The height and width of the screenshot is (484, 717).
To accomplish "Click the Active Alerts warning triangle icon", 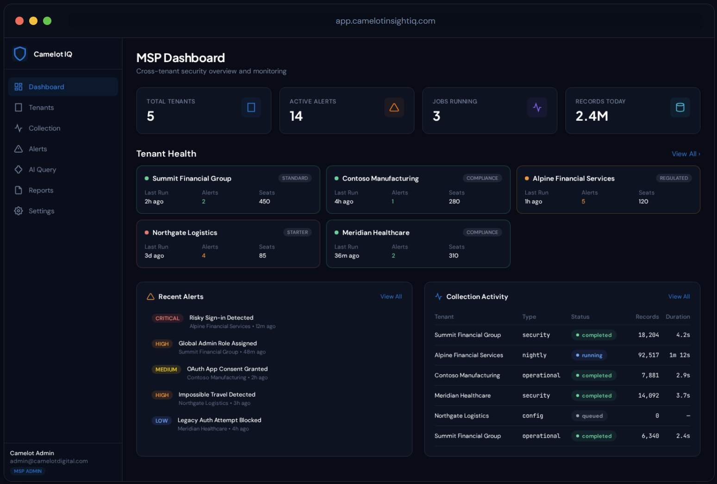I will (394, 107).
